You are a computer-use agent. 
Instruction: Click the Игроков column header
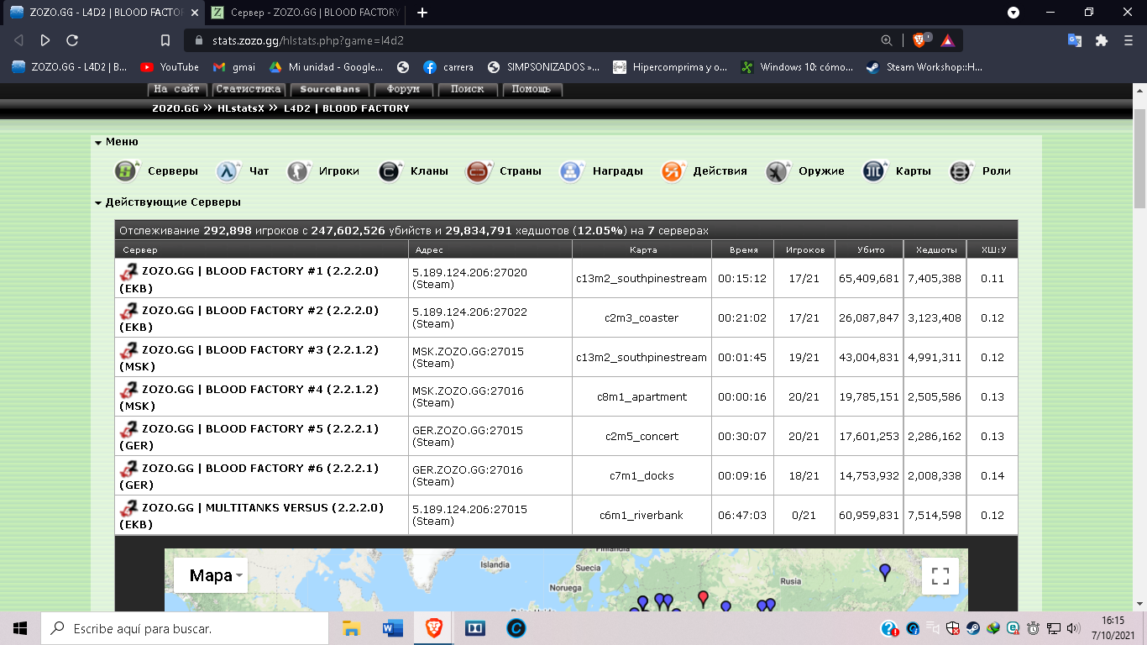tap(804, 250)
